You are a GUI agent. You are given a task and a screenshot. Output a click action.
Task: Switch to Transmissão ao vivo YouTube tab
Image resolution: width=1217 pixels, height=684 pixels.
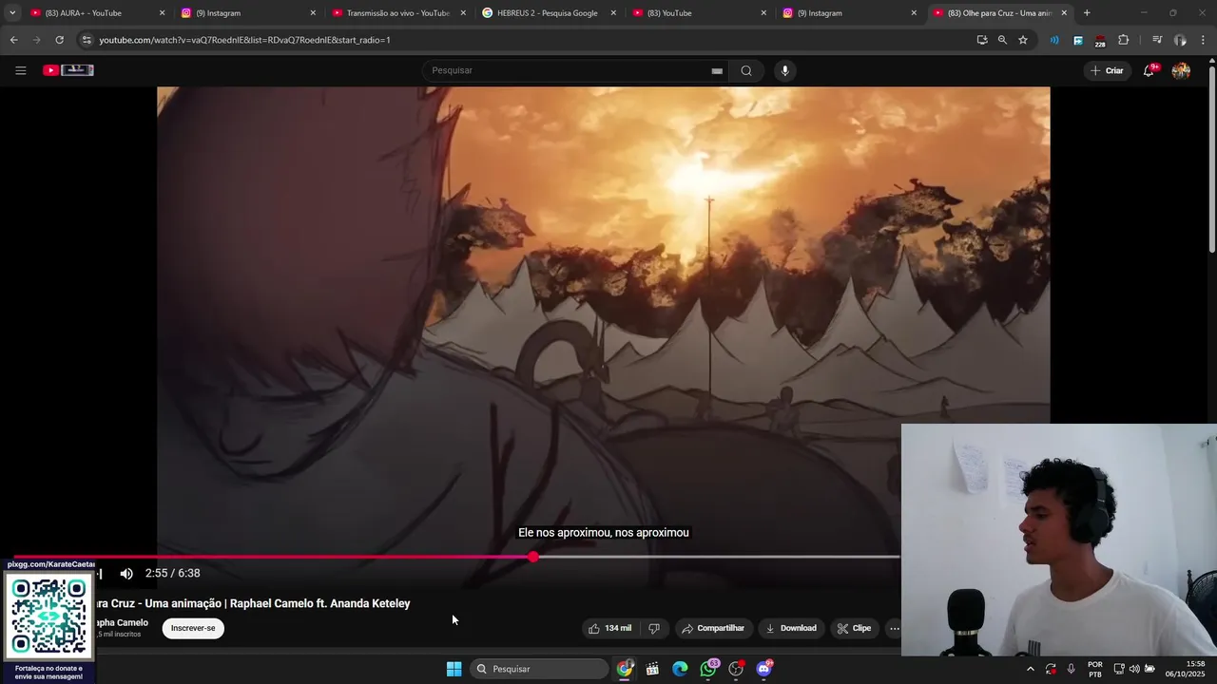click(x=396, y=13)
